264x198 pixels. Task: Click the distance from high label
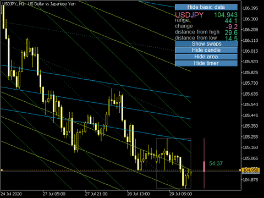click(x=197, y=32)
